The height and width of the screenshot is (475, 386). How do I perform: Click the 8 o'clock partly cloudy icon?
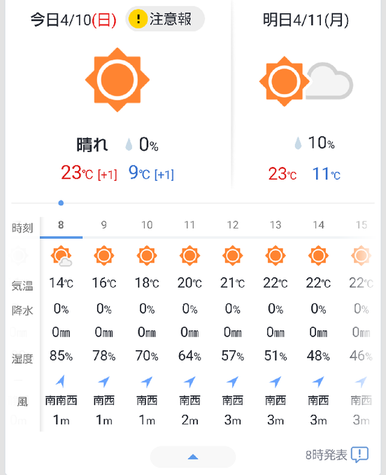[x=62, y=256]
